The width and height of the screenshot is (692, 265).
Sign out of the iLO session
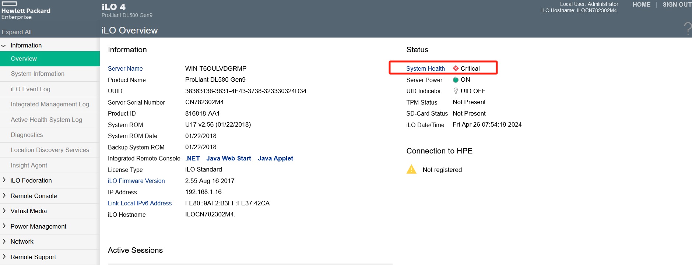click(x=677, y=5)
